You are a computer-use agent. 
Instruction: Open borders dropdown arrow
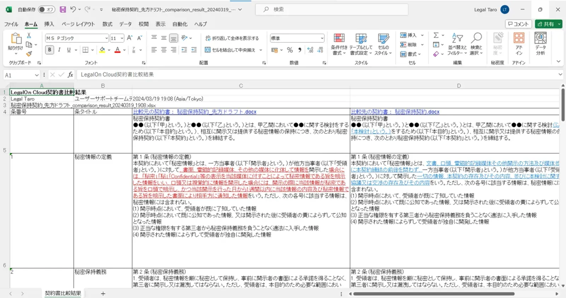pos(92,50)
